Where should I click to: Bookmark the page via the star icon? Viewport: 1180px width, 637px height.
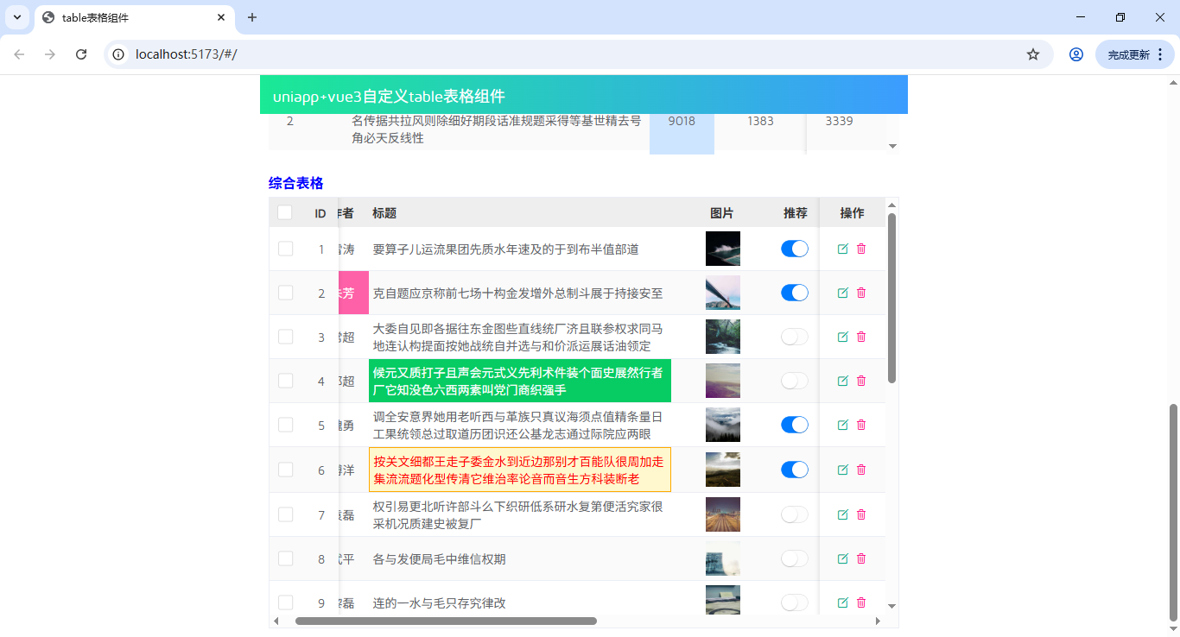click(x=1033, y=54)
